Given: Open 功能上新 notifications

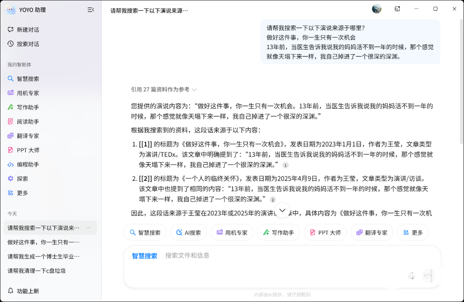Looking at the screenshot, I should click(x=28, y=291).
